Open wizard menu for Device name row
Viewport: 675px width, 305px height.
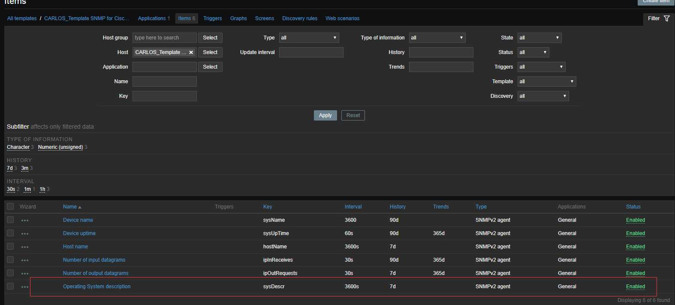pyautogui.click(x=25, y=220)
